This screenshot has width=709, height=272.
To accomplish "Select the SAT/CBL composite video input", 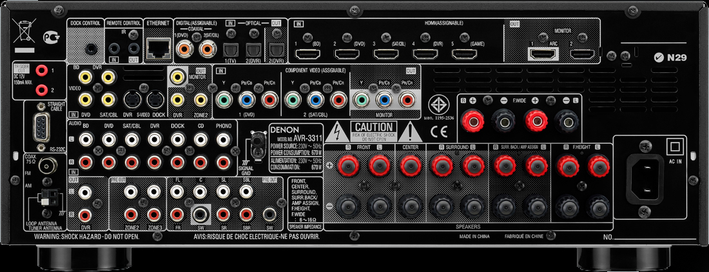I will (108, 99).
